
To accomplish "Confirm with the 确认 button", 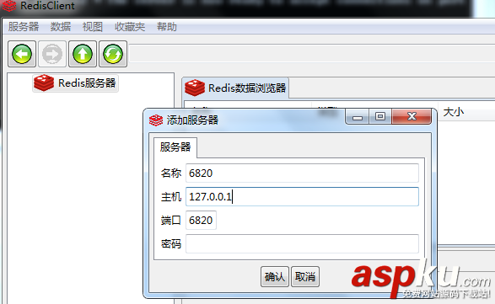I will click(275, 276).
